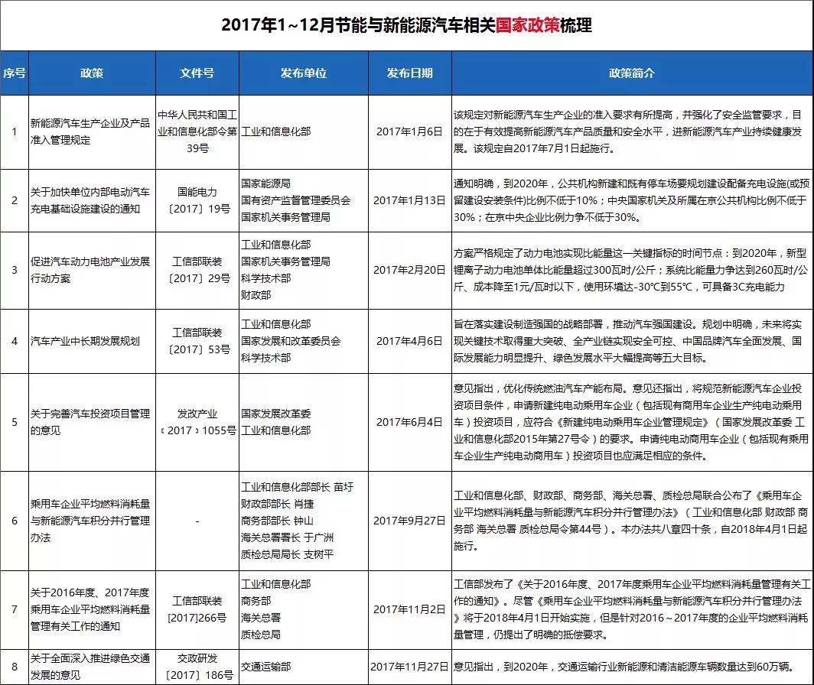
Task: Click the 促进汽车动力电池产业发展行动方案 policy cell
Action: [x=92, y=271]
